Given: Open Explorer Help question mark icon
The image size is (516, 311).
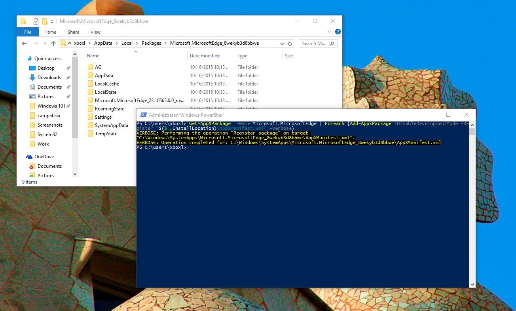Looking at the screenshot, I should 338,32.
